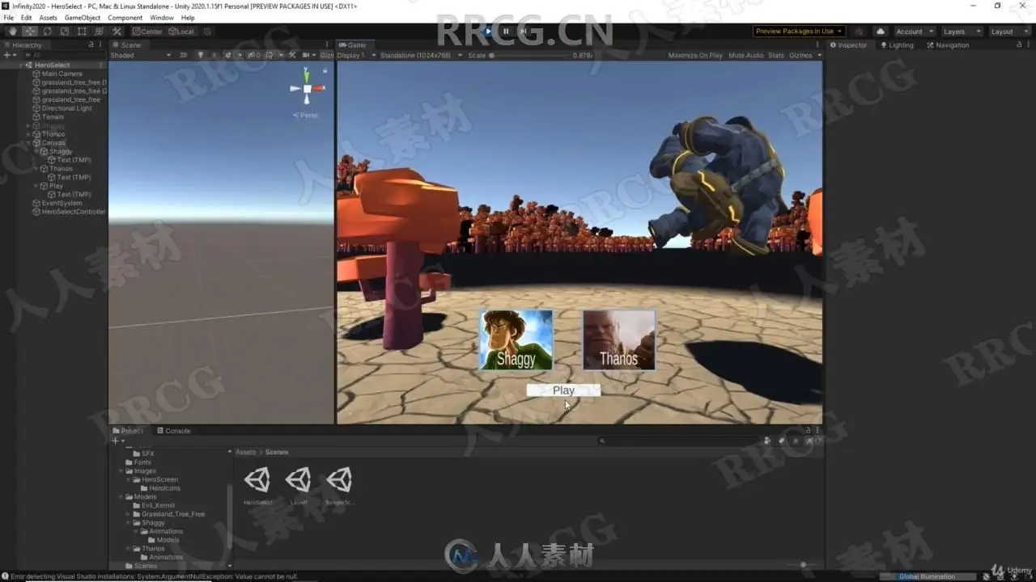Collapse the Models folder in Project

point(121,497)
